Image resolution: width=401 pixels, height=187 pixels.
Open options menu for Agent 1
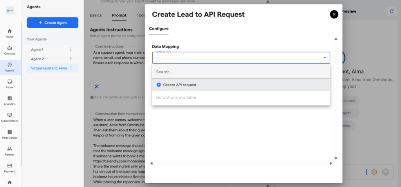pos(71,49)
